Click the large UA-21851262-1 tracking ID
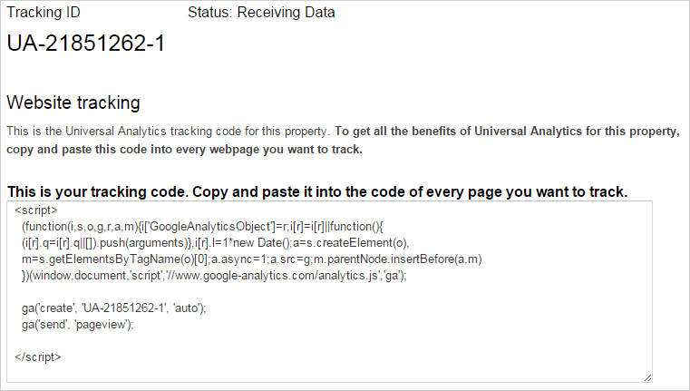Screen dimensions: 690x391 [x=86, y=44]
